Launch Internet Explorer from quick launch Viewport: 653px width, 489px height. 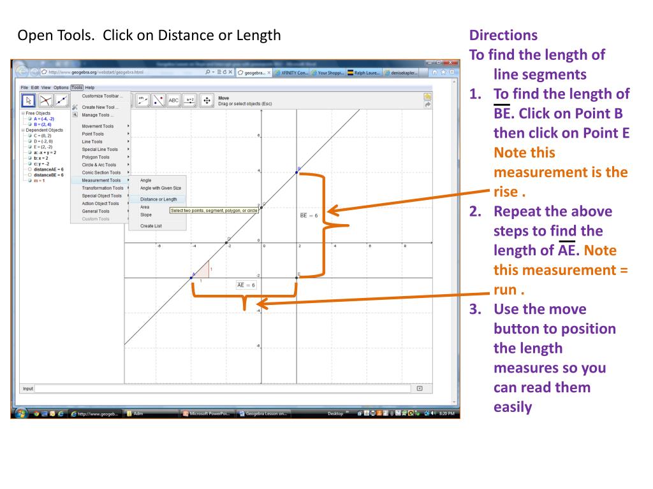[x=61, y=414]
